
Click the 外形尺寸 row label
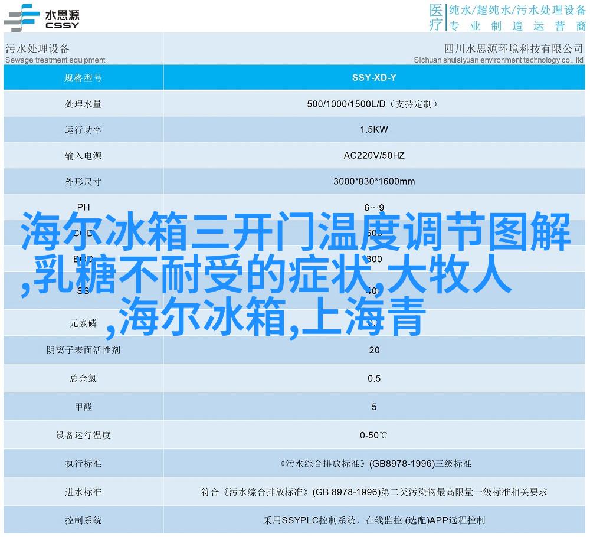click(x=83, y=182)
